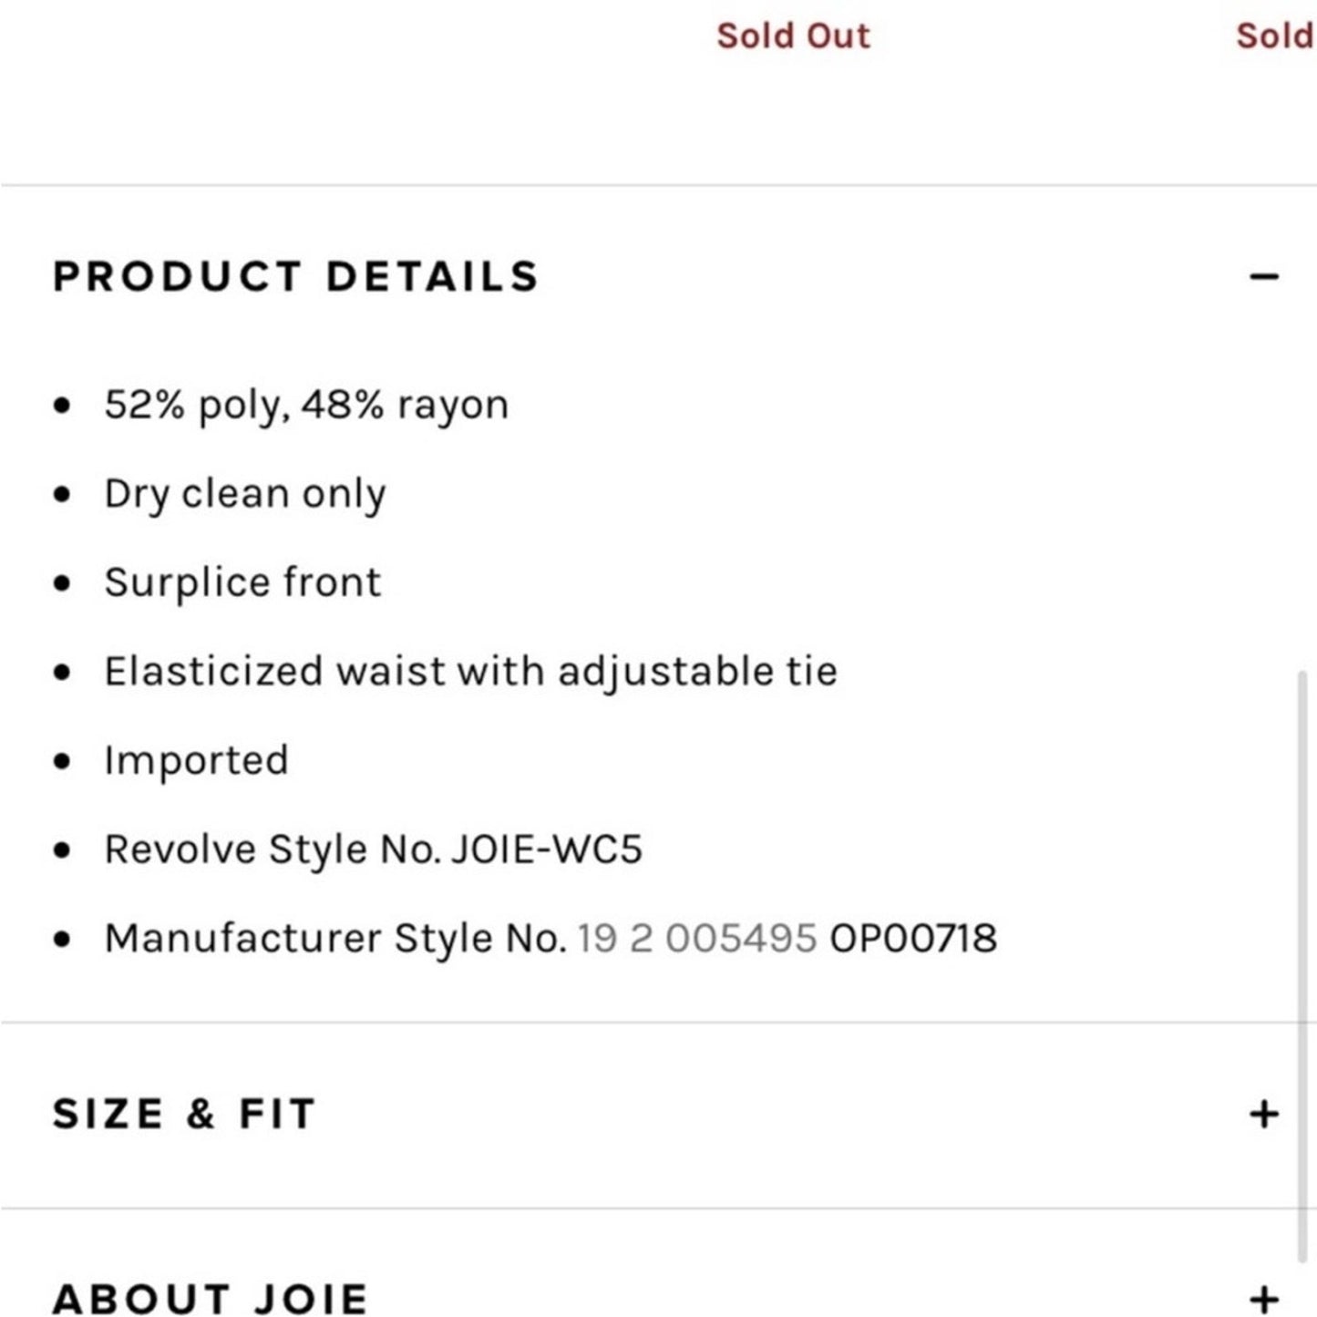Click the vertical scrollbar on the right
Viewport: 1317px width, 1317px height.
pos(1302,966)
